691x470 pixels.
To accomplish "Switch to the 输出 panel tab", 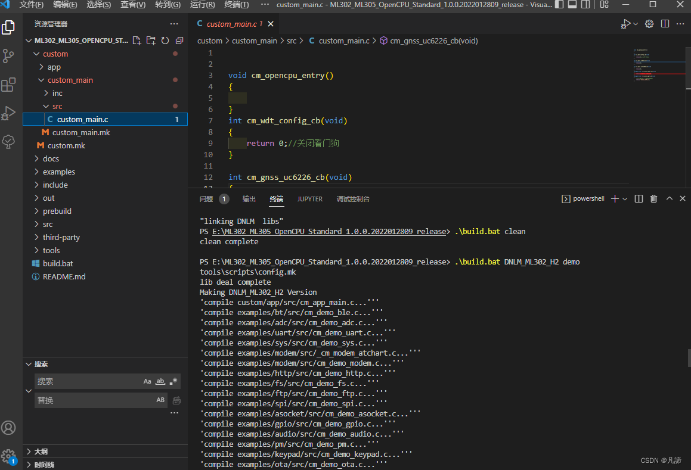I will [x=249, y=199].
